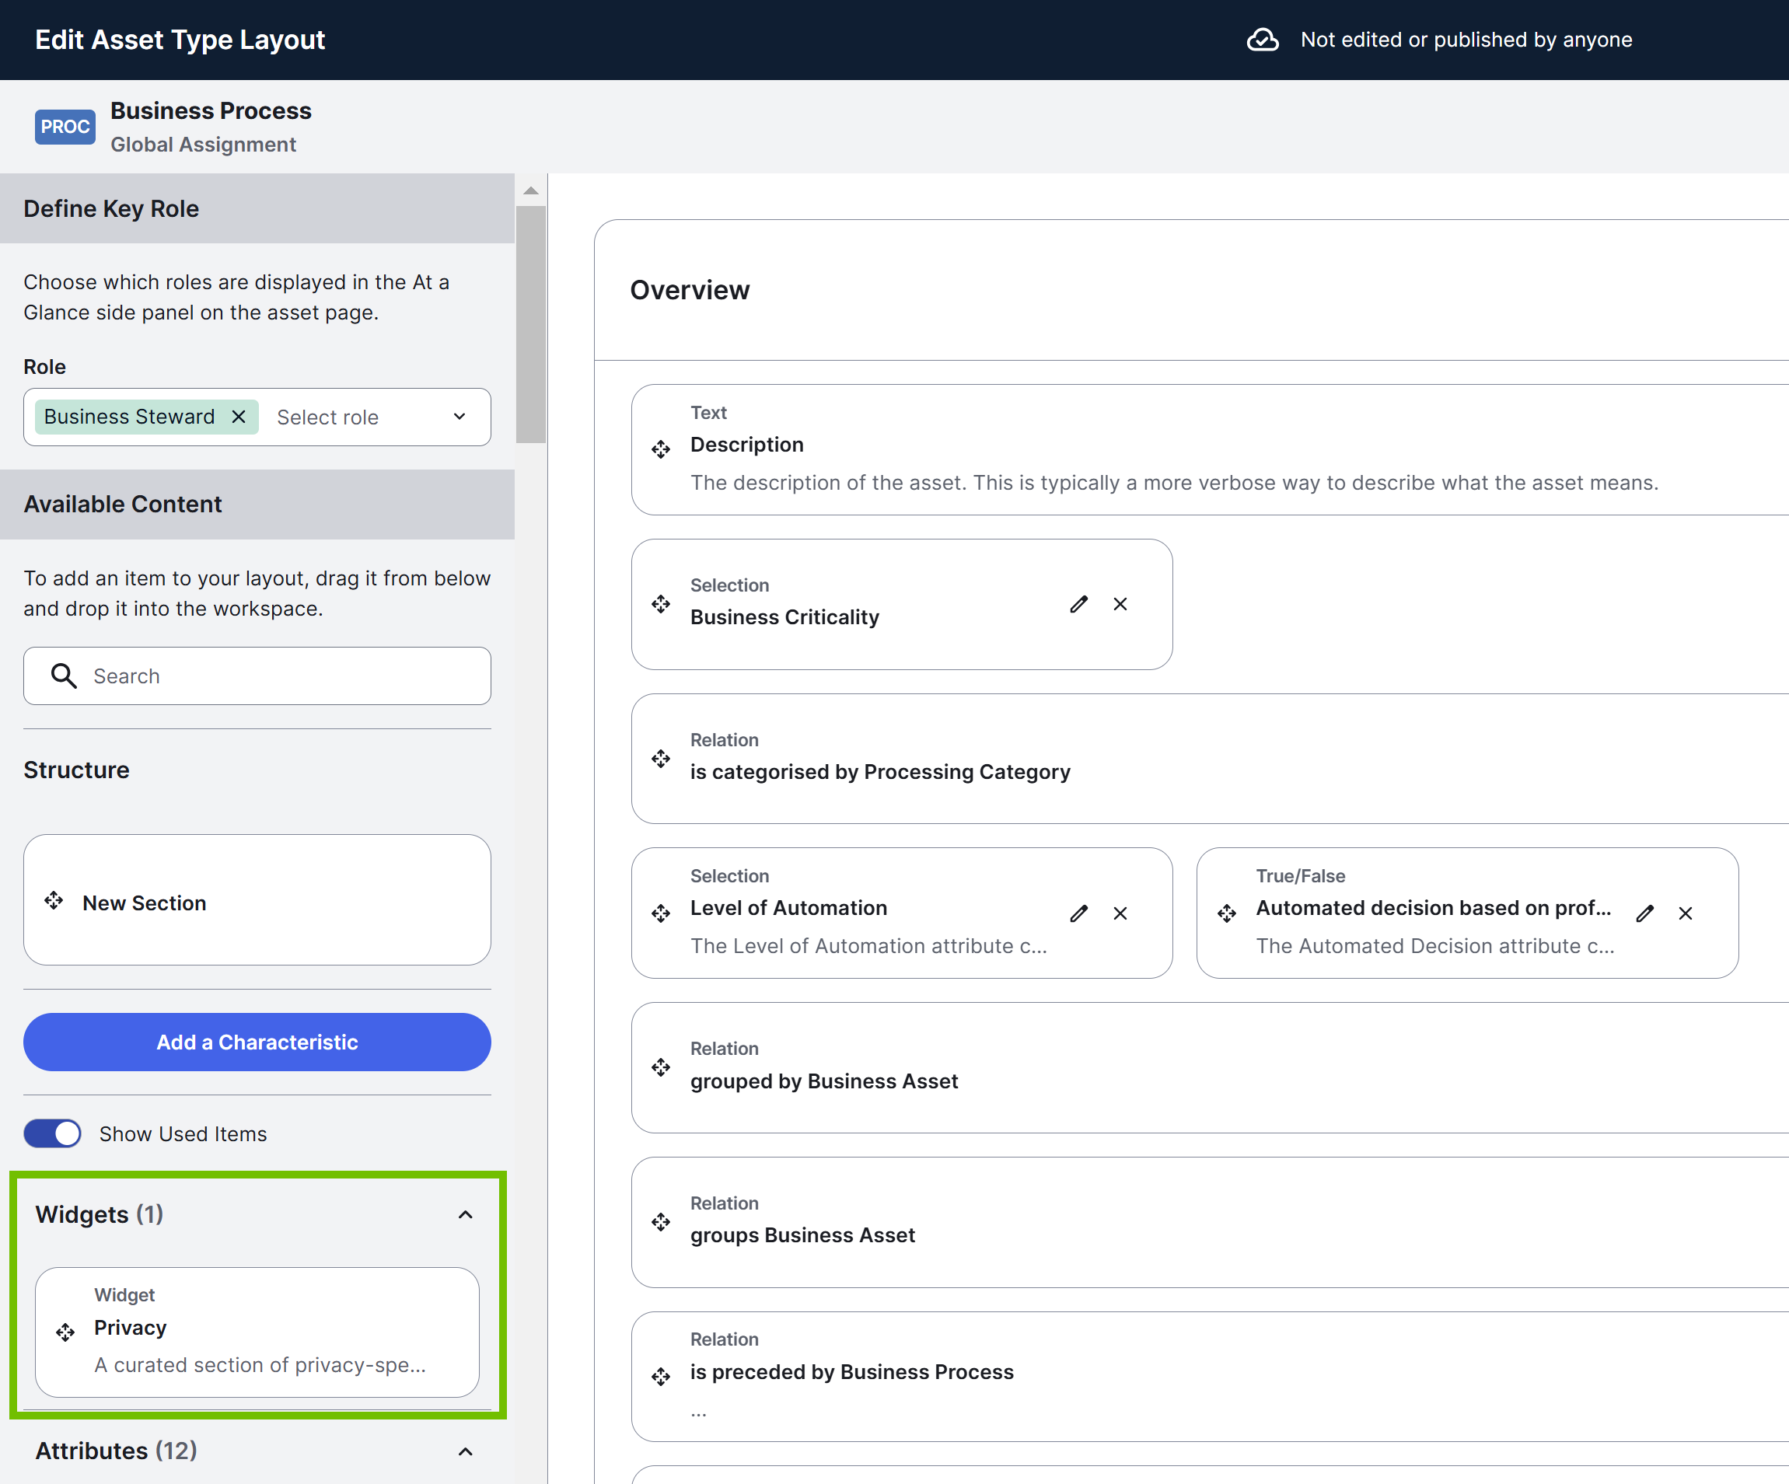Click the cloud sync status icon

coord(1263,39)
